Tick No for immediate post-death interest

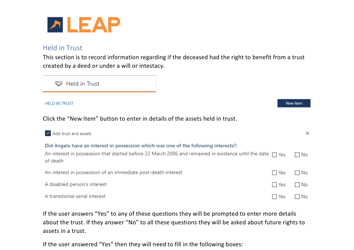click(297, 173)
